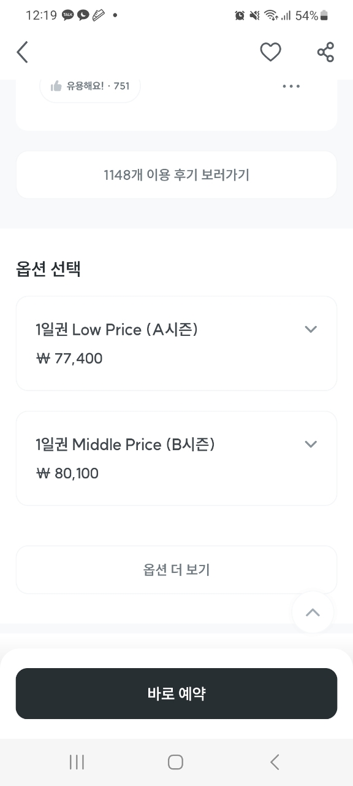Open 1148개 이용 후기 보러가기
This screenshot has height=786, width=353.
[x=176, y=175]
